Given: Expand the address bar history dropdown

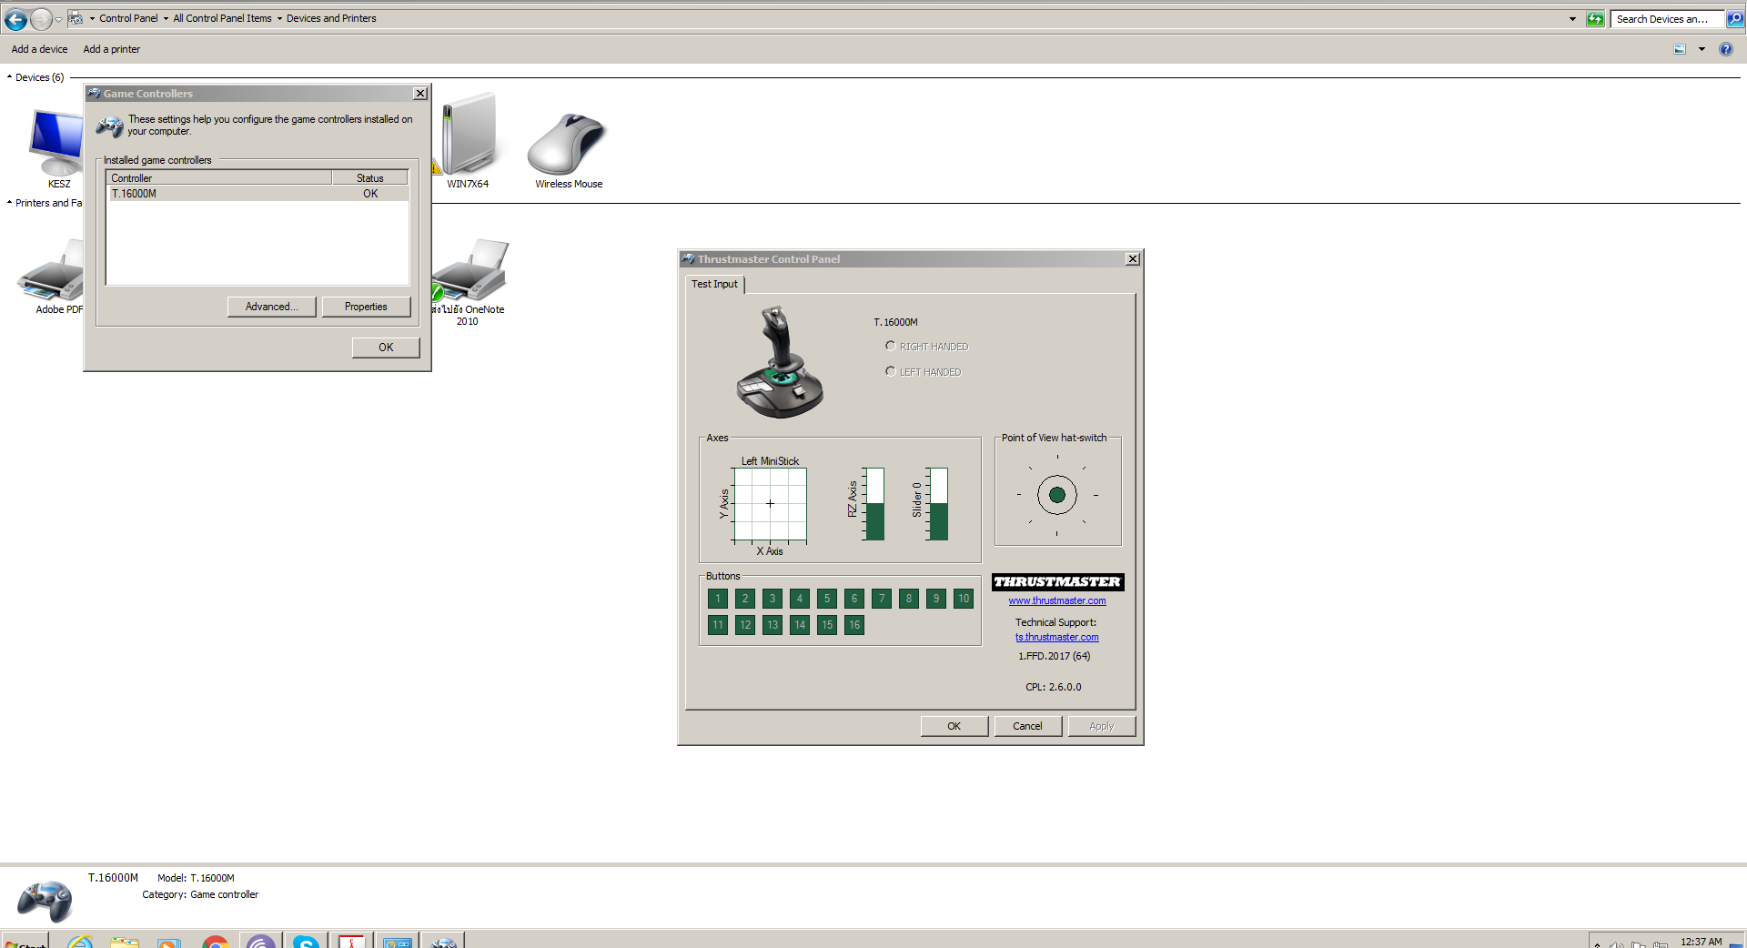Looking at the screenshot, I should click(x=1572, y=19).
